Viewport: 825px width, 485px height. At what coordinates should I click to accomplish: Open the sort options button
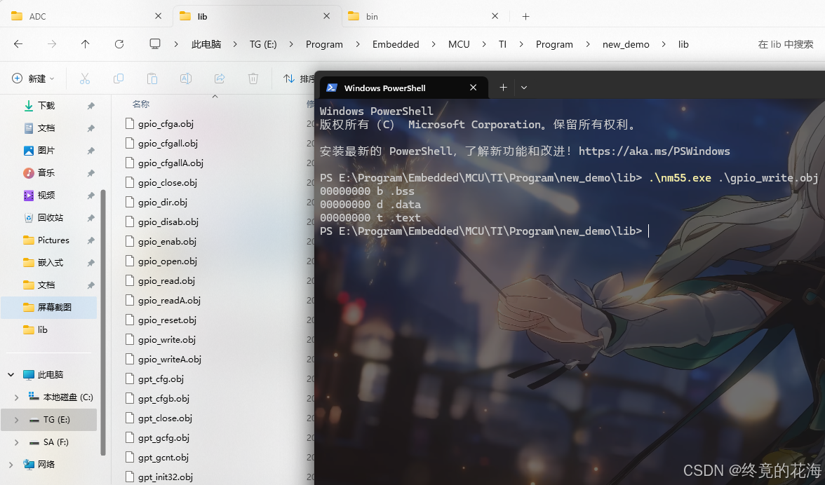pyautogui.click(x=297, y=78)
